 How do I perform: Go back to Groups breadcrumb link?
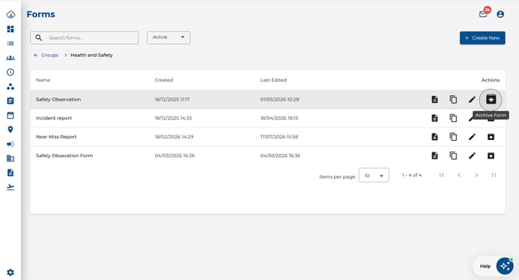tap(46, 55)
